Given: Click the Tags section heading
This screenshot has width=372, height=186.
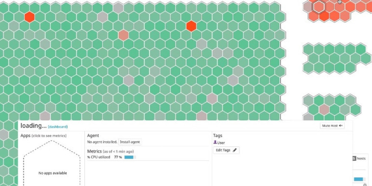Looking at the screenshot, I should tap(218, 135).
